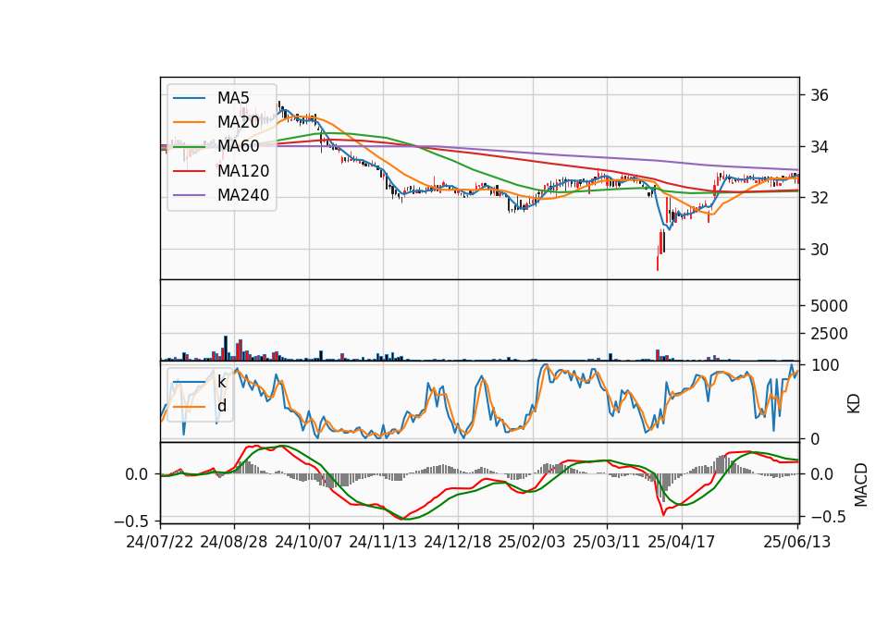Click the KD axis value 100
888x638 pixels.
pos(824,365)
